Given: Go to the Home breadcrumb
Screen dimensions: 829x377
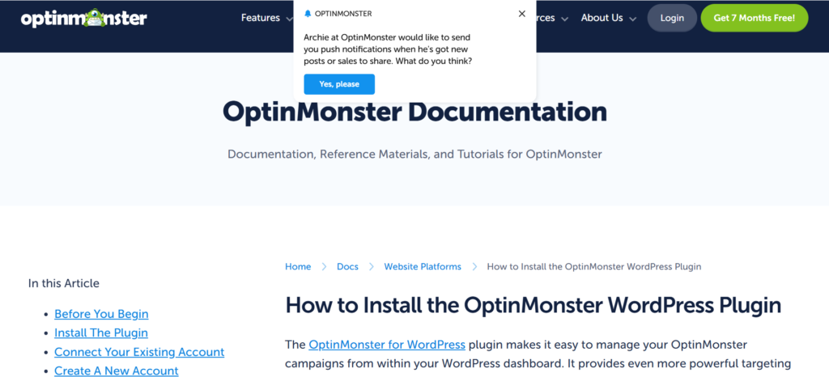Looking at the screenshot, I should (298, 267).
